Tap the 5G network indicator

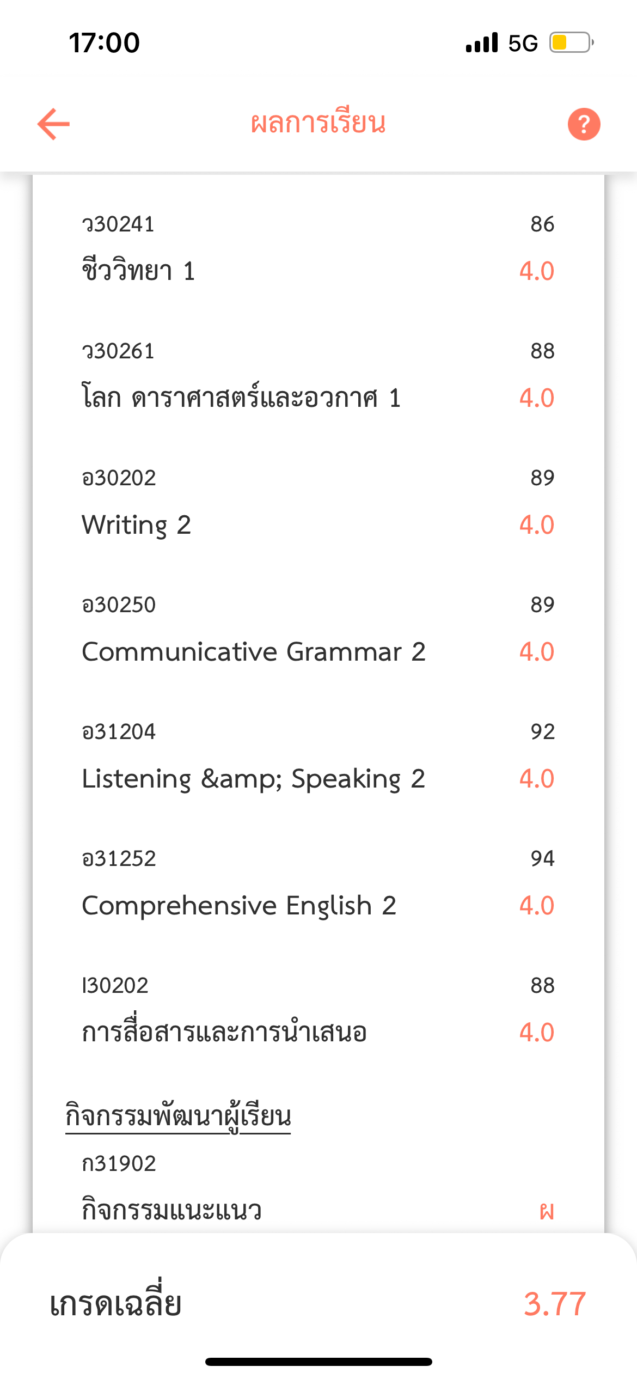pyautogui.click(x=523, y=43)
